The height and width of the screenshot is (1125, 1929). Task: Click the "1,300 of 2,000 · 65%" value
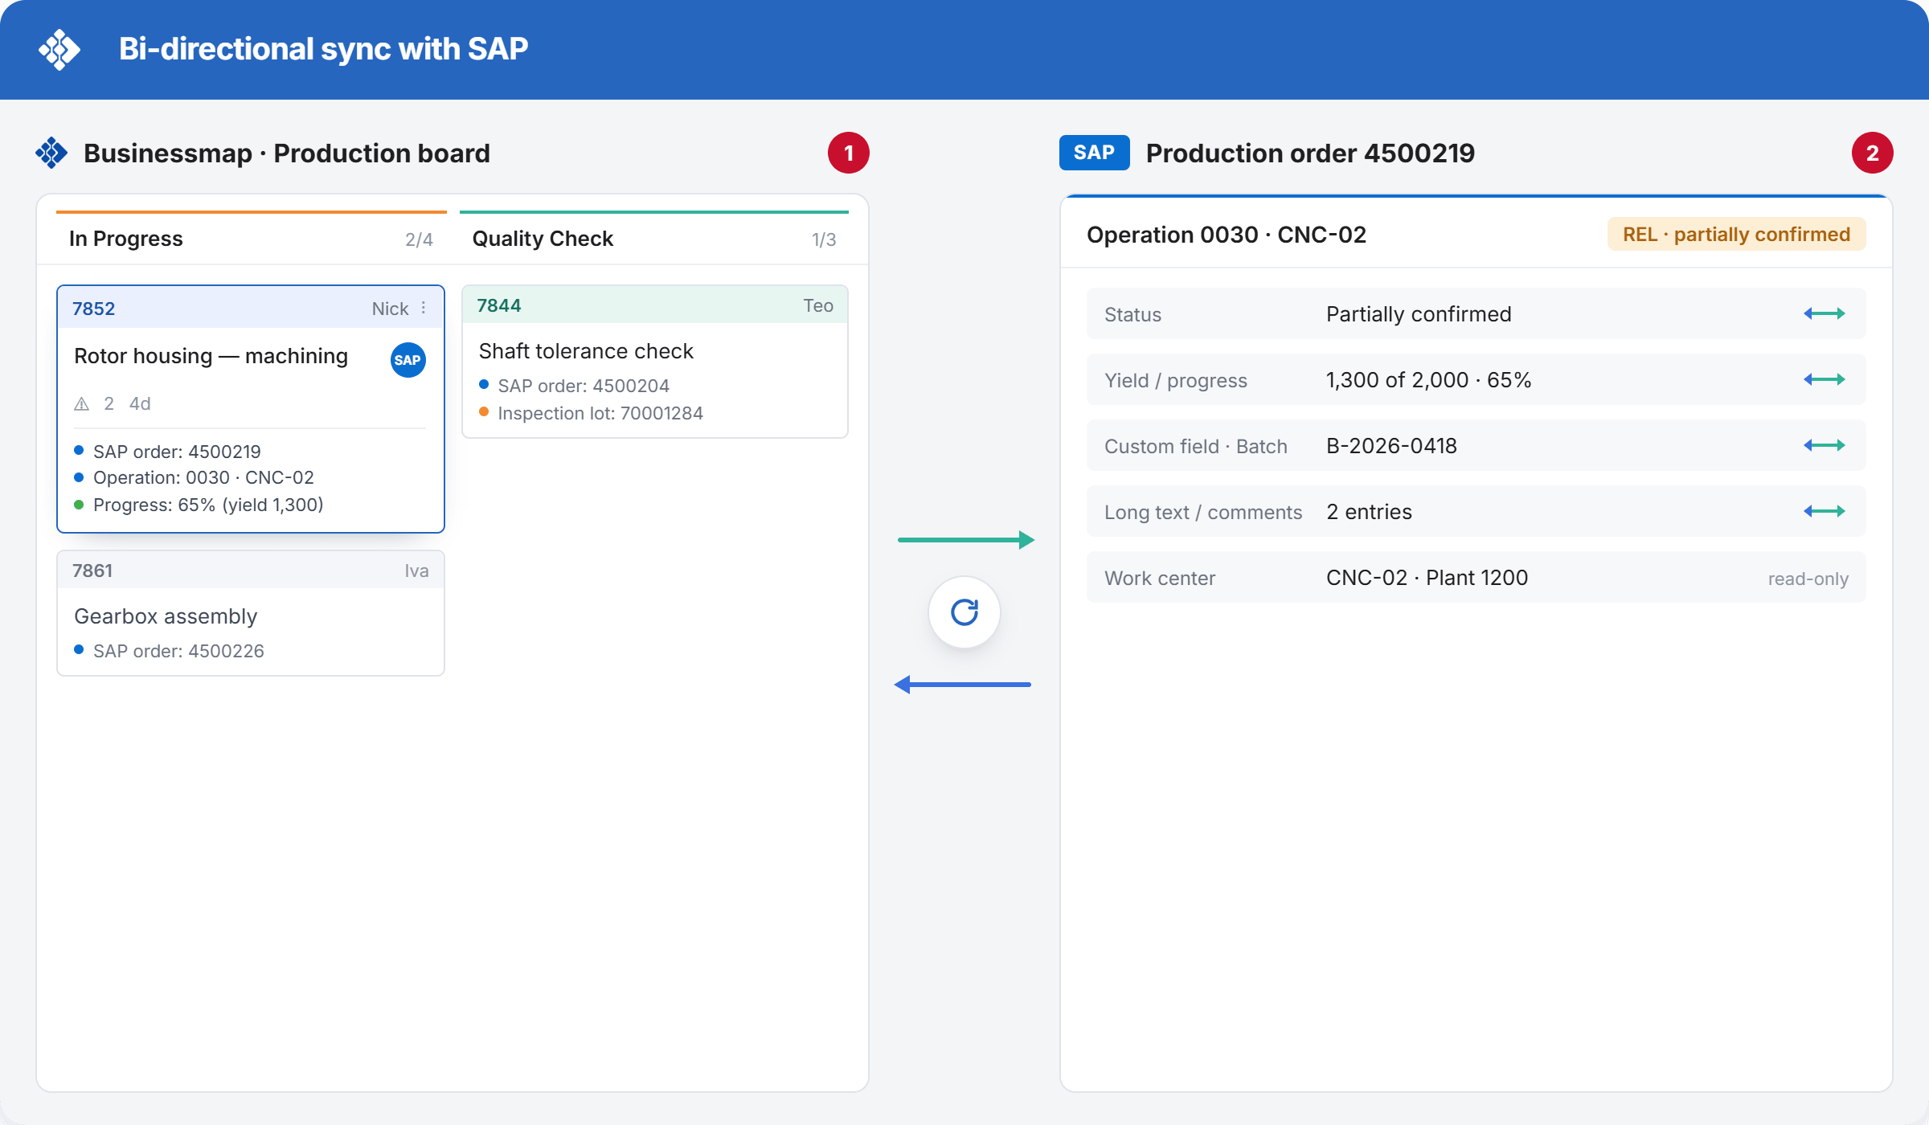click(1429, 379)
